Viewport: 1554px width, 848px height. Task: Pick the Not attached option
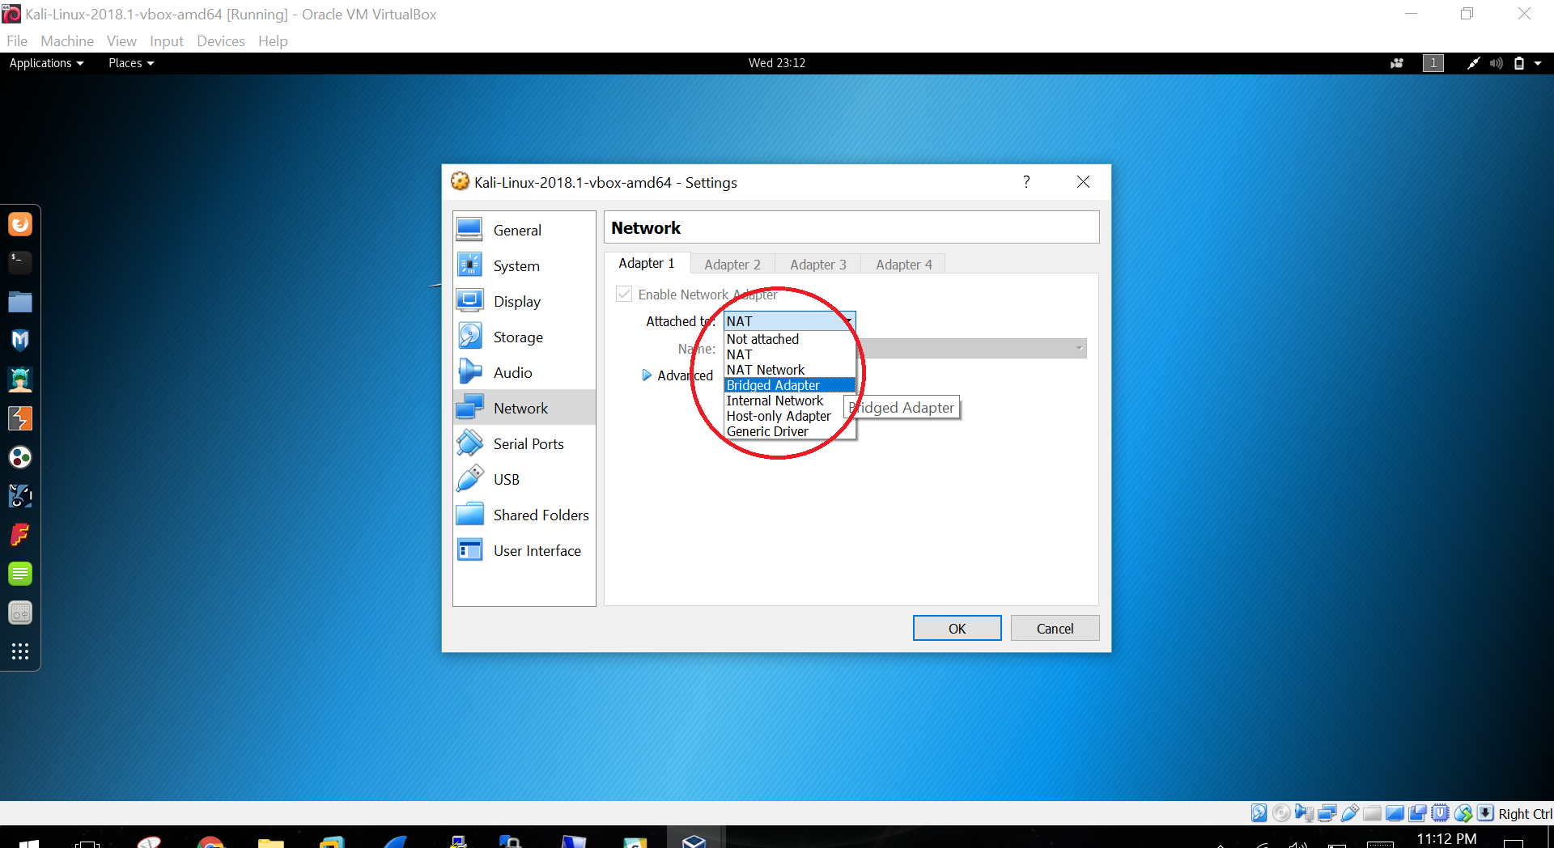[762, 339]
